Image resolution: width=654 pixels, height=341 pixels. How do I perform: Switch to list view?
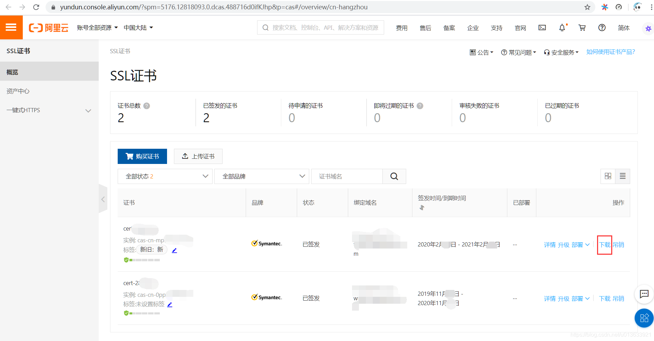click(623, 176)
